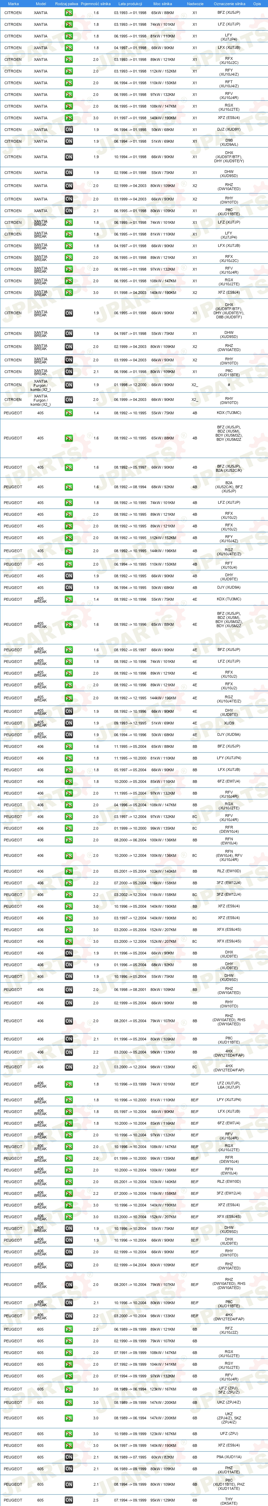Click petrol icon in 605 UKZ, SKZ row
268x1506 pixels.
tap(69, 1418)
